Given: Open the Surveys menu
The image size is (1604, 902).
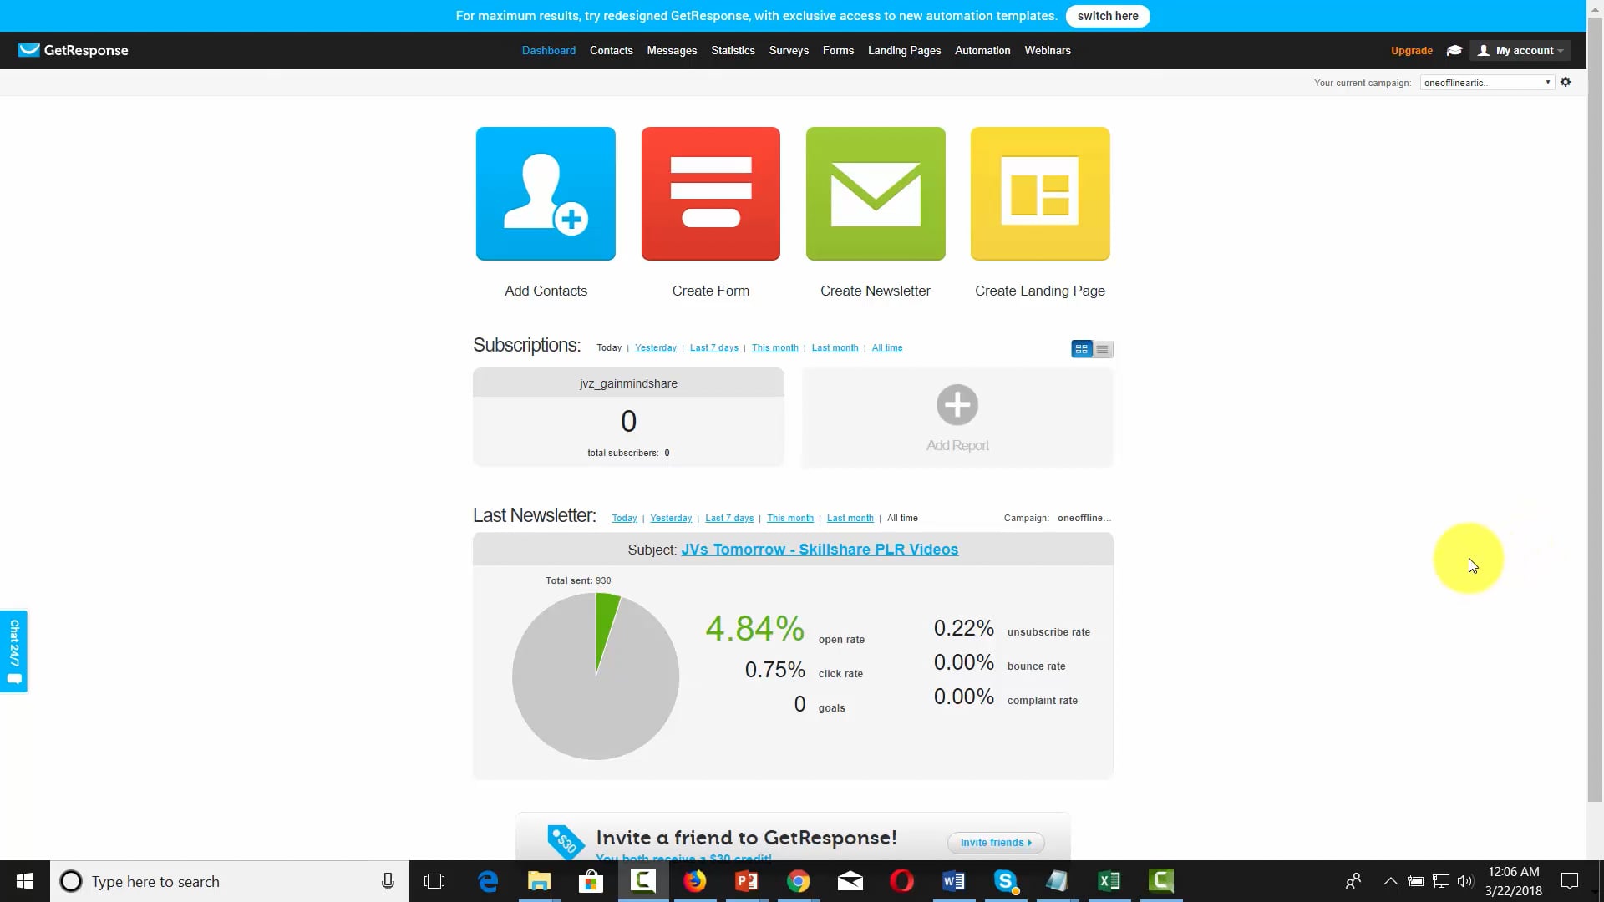Looking at the screenshot, I should pos(789,51).
